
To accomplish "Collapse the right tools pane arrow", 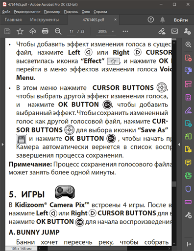I will click(189, 244).
